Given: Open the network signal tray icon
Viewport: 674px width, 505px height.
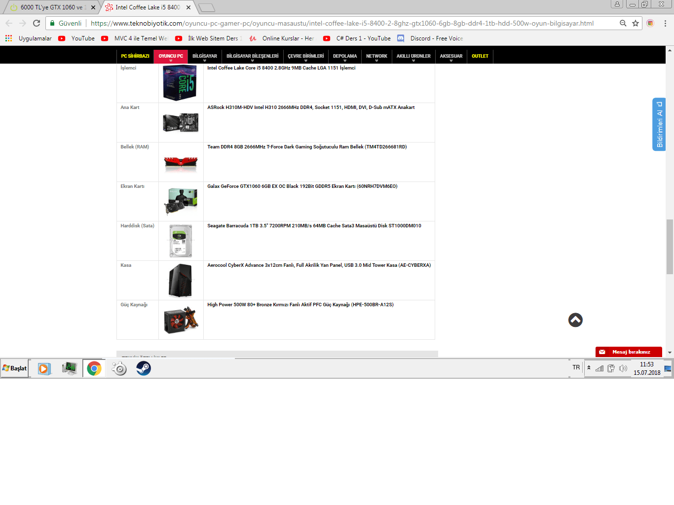Looking at the screenshot, I should point(599,368).
